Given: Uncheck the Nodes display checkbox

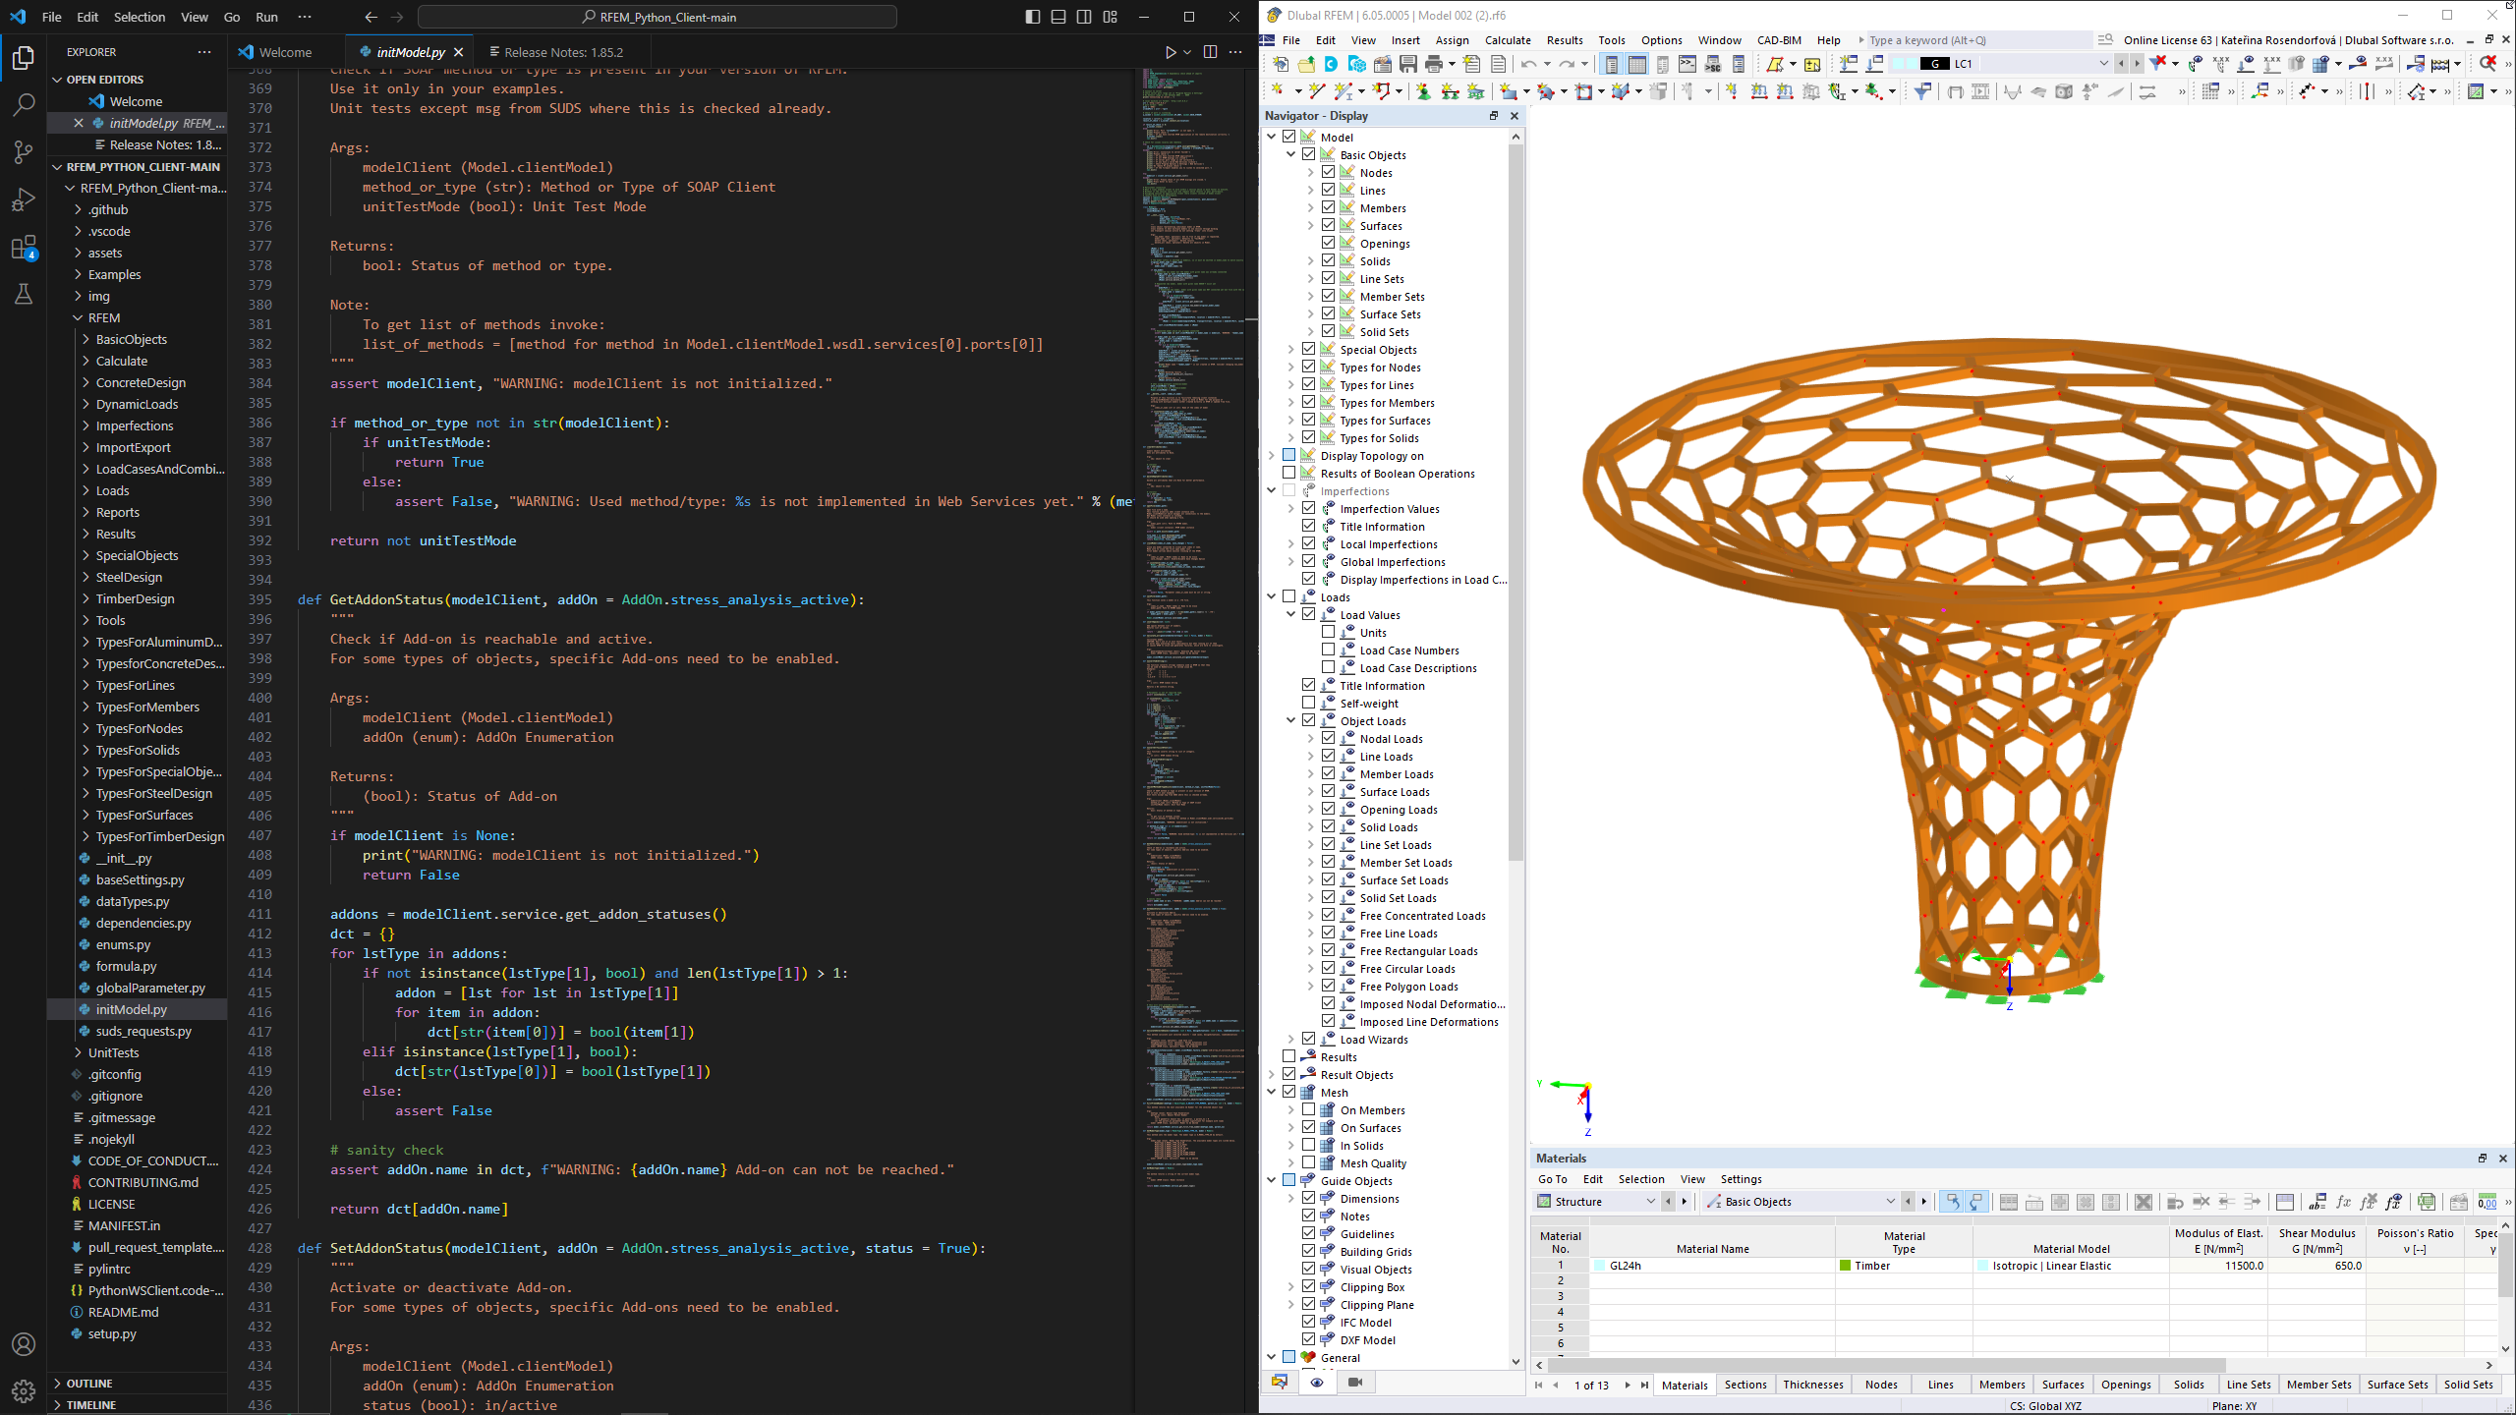Looking at the screenshot, I should tap(1328, 173).
